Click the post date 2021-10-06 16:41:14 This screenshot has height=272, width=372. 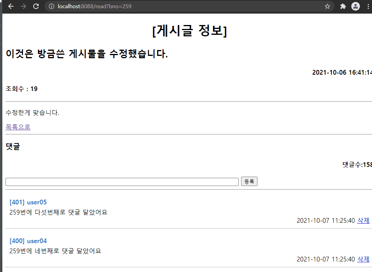click(342, 72)
